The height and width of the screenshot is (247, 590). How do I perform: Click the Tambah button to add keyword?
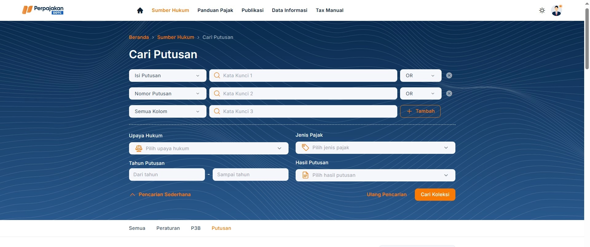420,112
